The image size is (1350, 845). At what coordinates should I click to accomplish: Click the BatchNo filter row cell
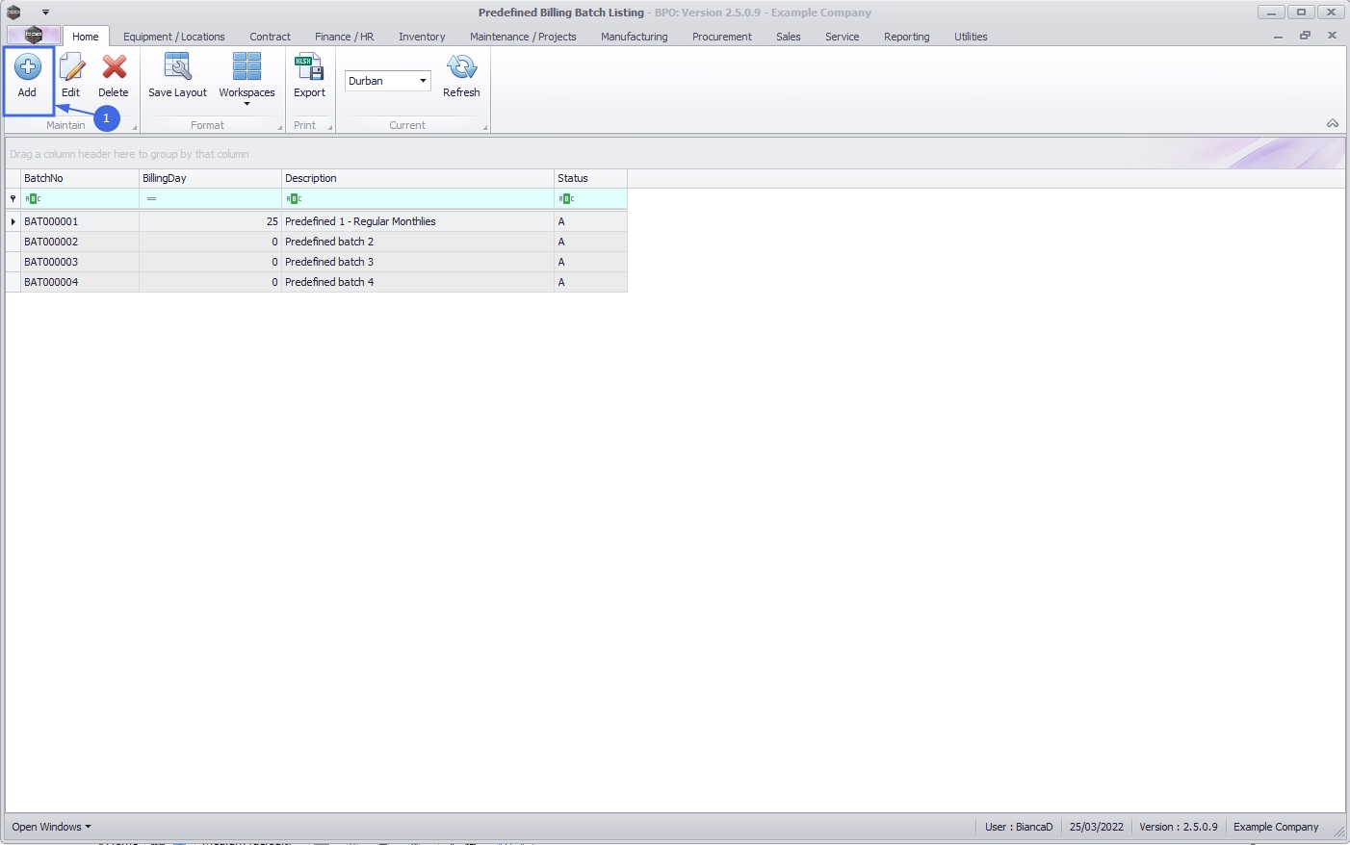tap(80, 198)
